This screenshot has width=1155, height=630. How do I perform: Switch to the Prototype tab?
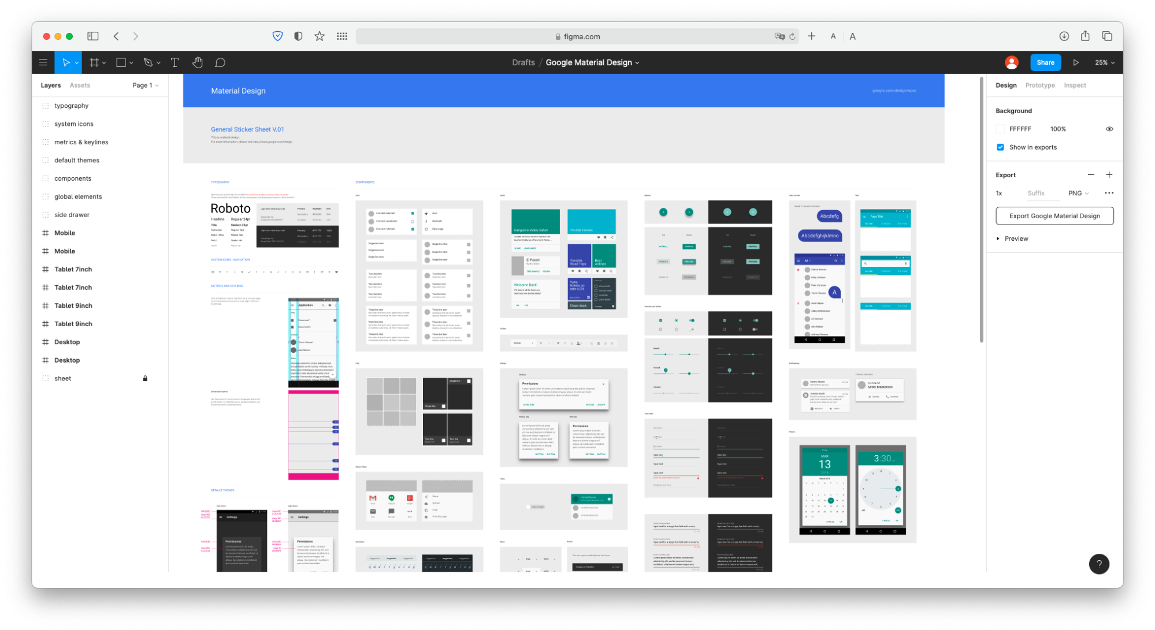1039,85
